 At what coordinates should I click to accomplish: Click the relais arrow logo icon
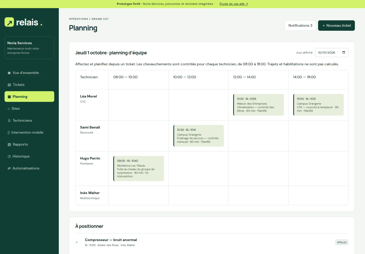(9, 22)
